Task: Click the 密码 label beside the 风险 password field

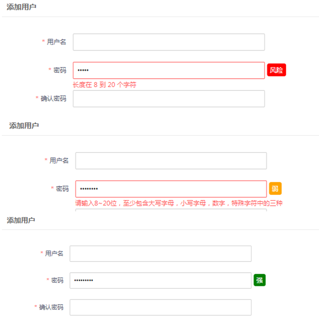Action: [x=60, y=70]
